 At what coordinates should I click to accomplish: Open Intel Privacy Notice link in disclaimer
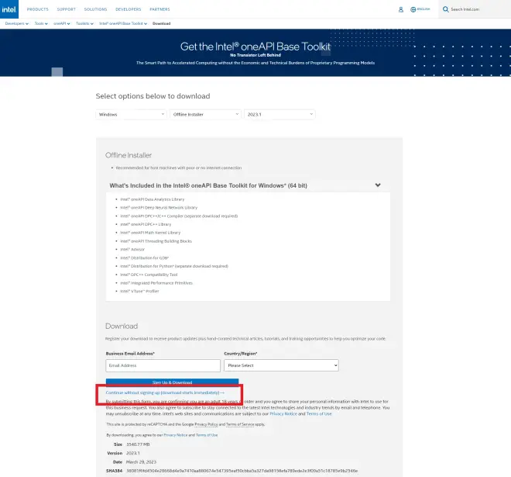(283, 413)
